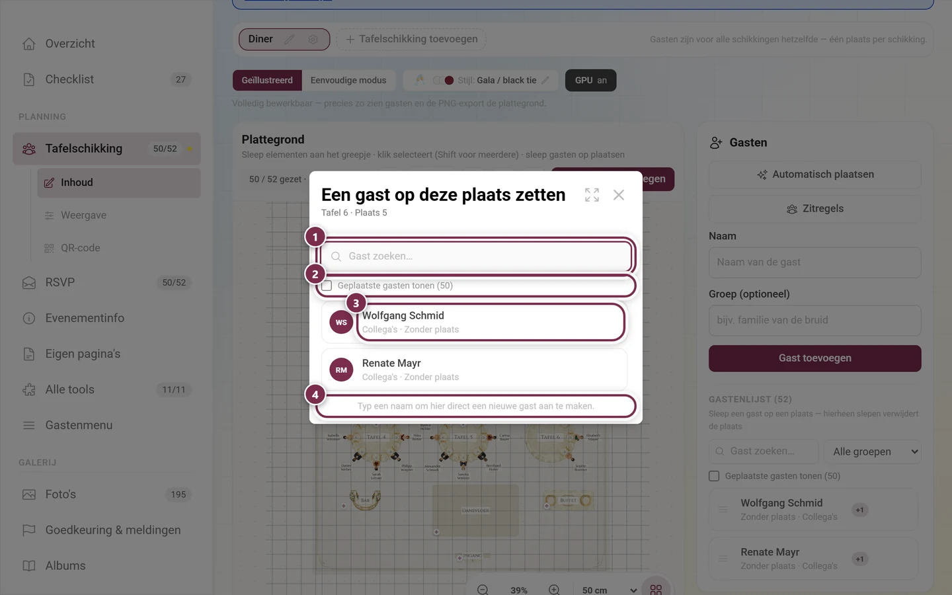Select guest Renate Mayr in dialog
This screenshot has height=595, width=952.
click(474, 370)
